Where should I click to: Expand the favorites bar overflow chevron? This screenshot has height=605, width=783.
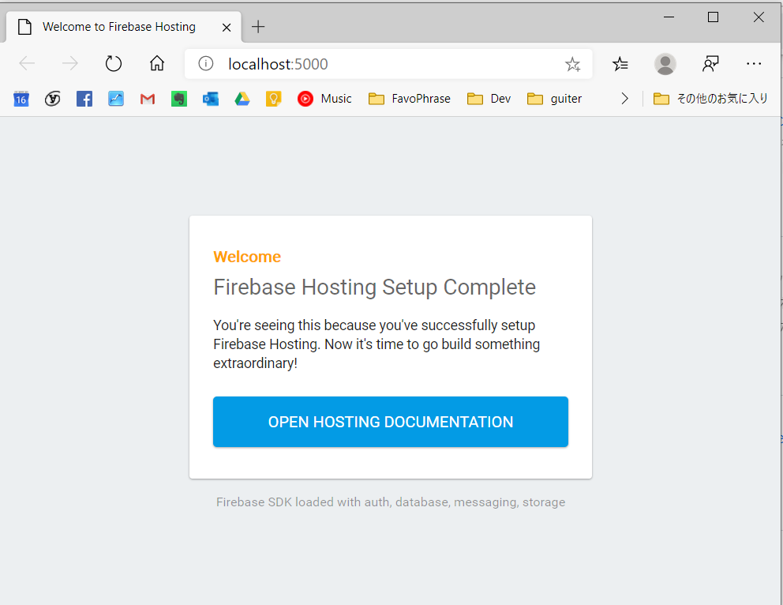click(624, 98)
